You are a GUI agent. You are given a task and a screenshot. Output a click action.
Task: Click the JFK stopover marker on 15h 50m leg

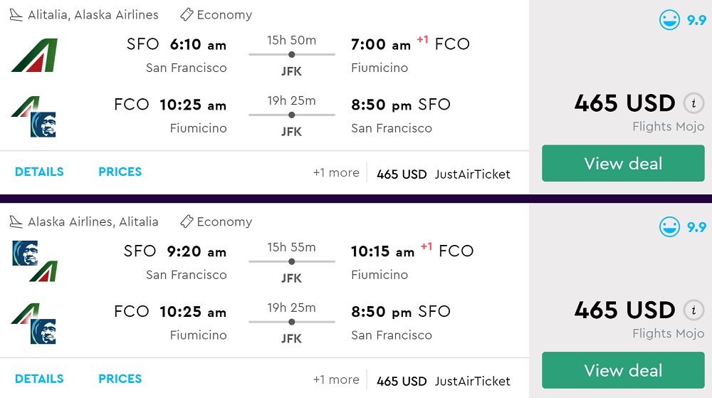coord(291,54)
